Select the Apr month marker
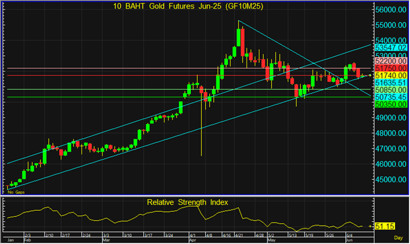Image resolution: width=410 pixels, height=244 pixels. tap(193, 240)
